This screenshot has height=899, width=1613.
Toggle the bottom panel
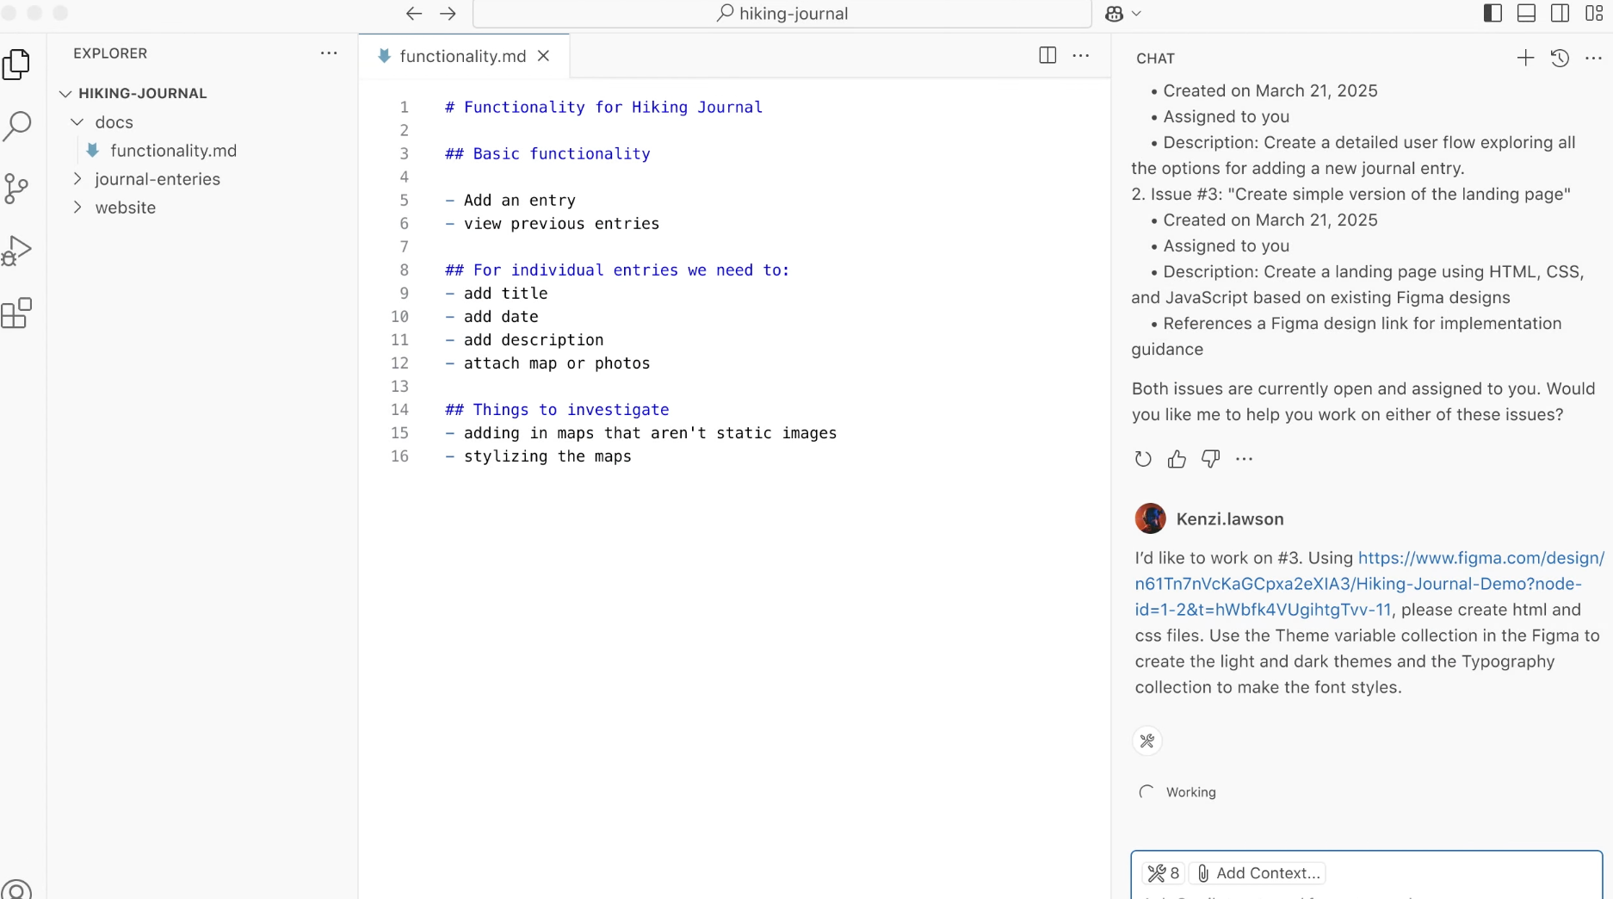[x=1527, y=14]
